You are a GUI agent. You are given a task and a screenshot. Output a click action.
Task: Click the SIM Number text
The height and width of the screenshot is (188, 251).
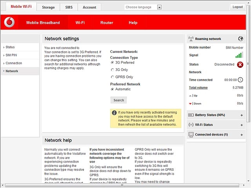tap(235, 48)
